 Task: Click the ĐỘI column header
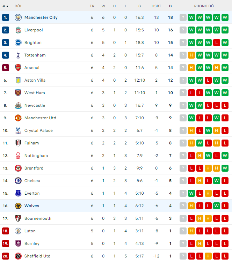pos(18,6)
